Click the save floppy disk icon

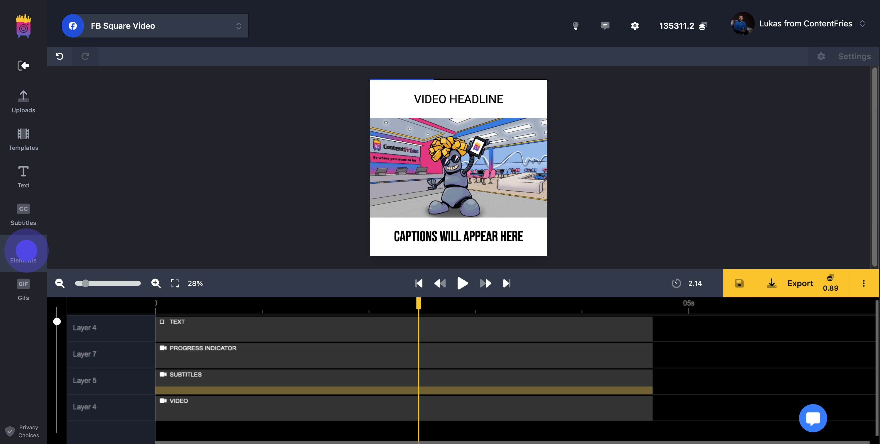tap(739, 283)
